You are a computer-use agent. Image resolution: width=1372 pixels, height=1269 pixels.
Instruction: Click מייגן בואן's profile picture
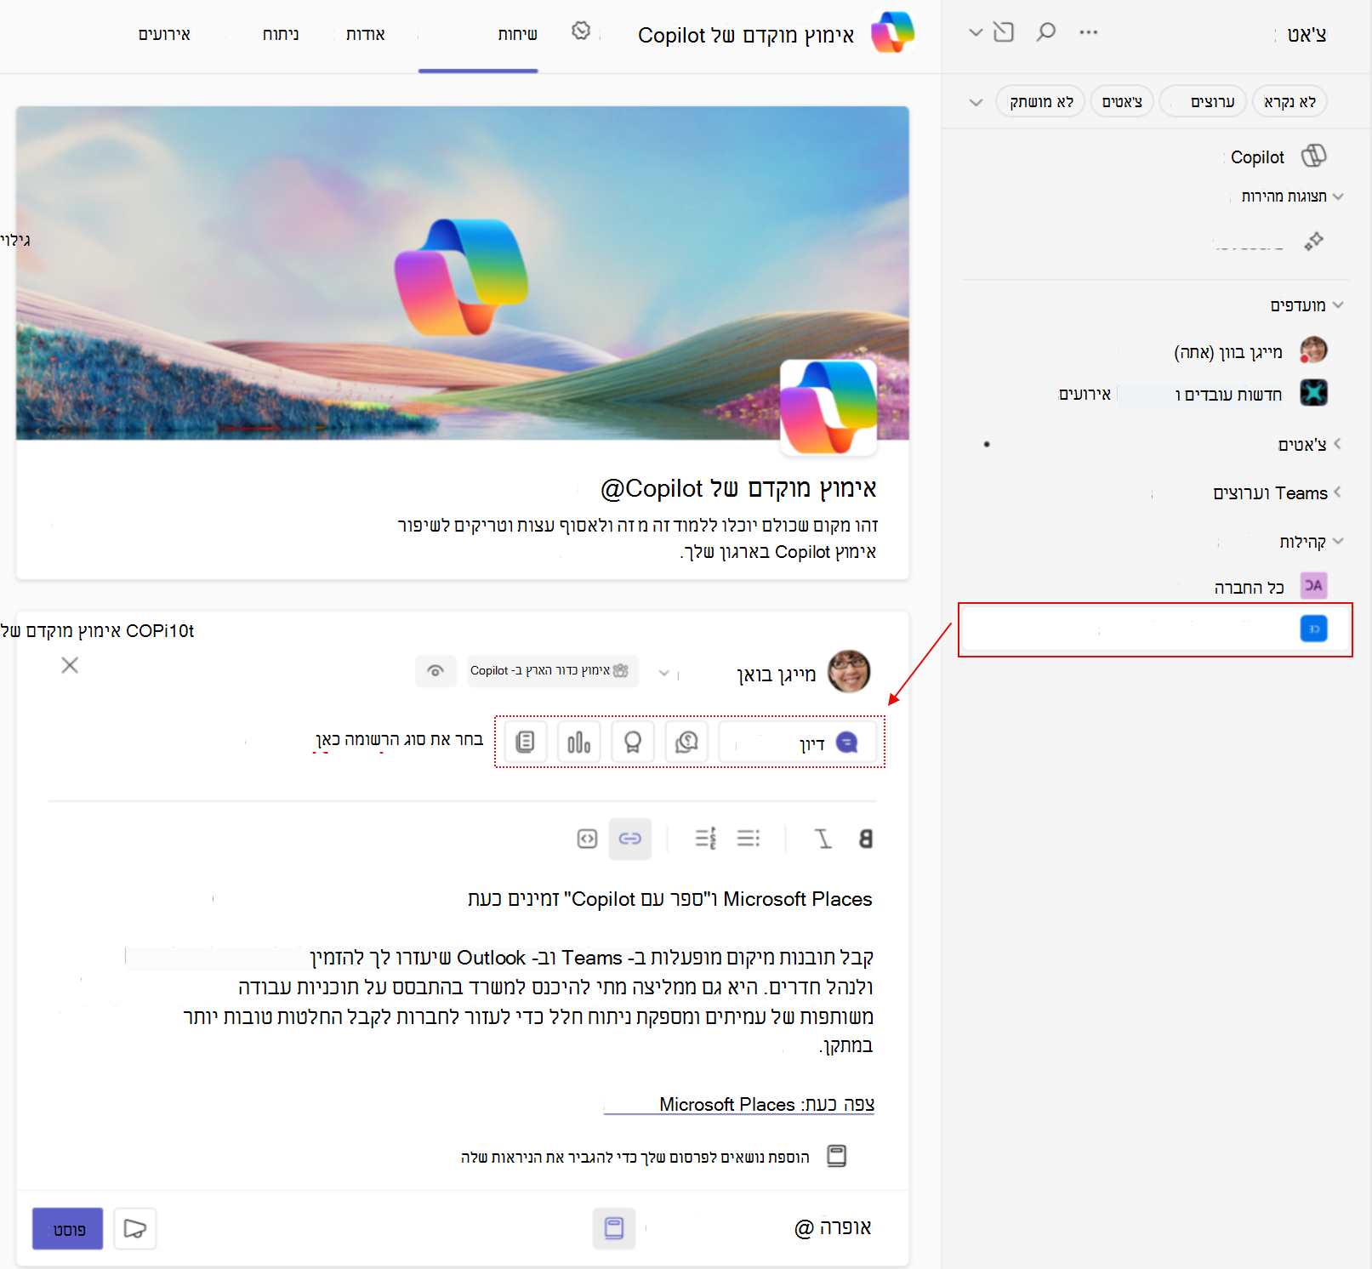[x=849, y=671]
